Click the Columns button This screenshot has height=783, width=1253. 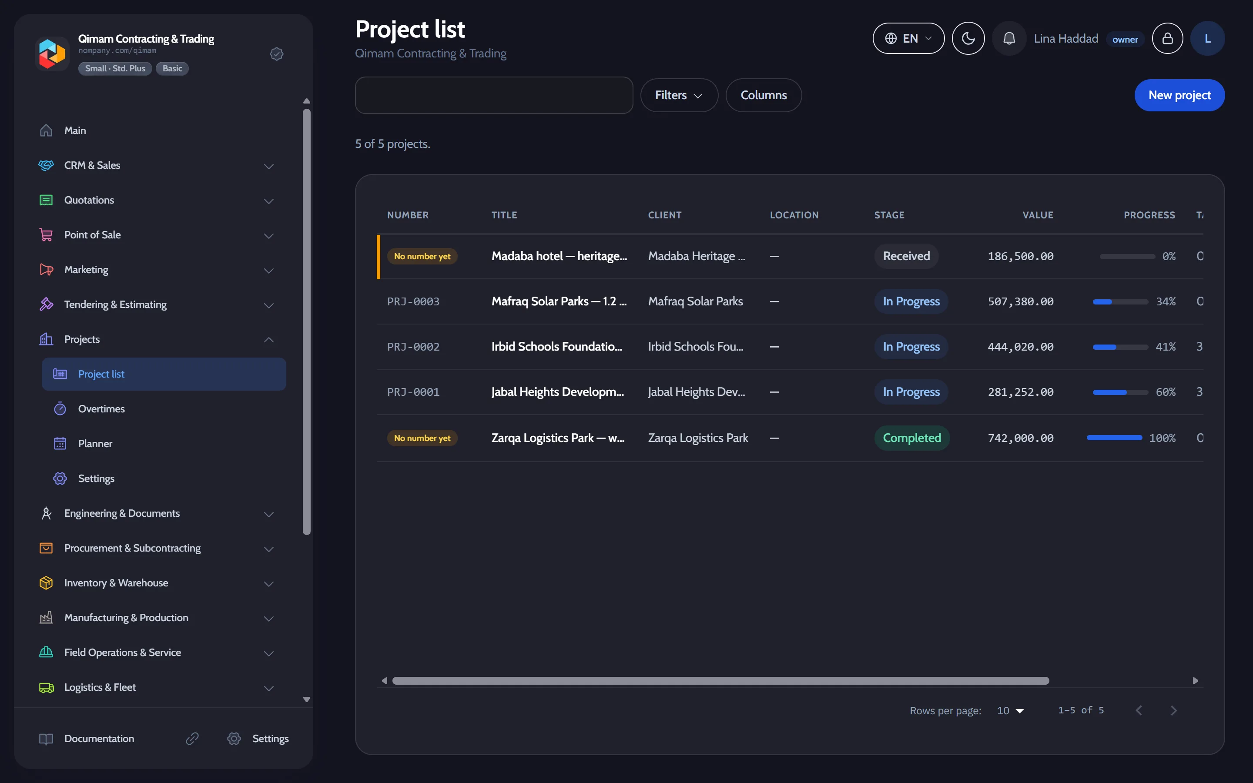pyautogui.click(x=764, y=95)
